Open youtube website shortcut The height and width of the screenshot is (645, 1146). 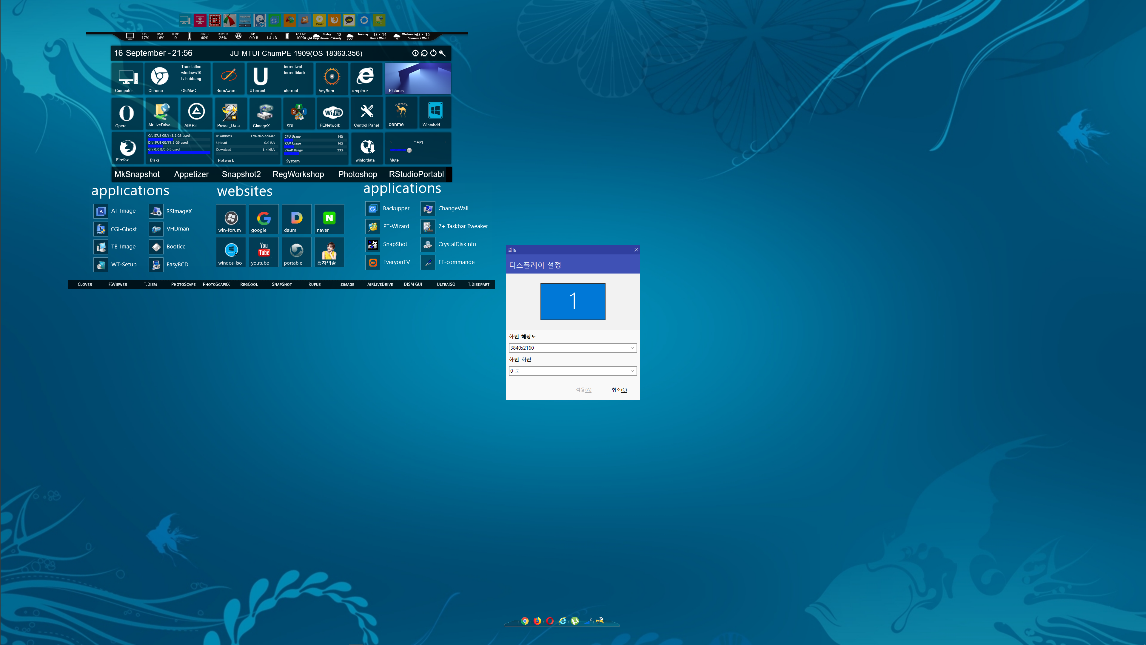pos(264,252)
